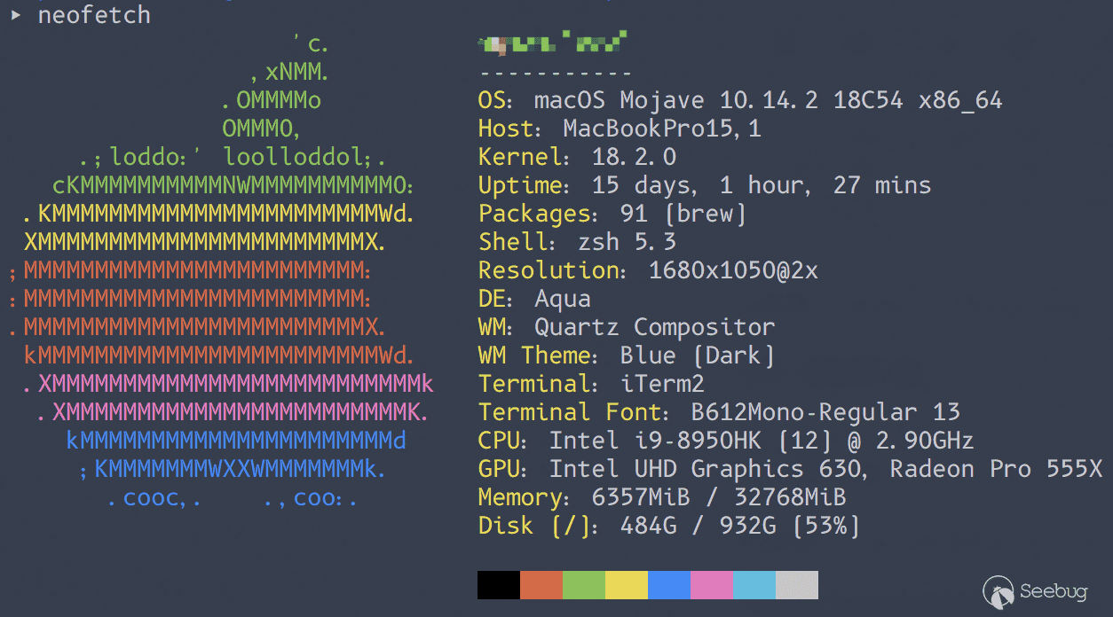Click the "Host" label

pos(507,129)
